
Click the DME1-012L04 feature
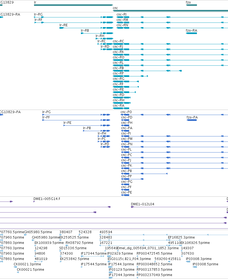point(180,207)
